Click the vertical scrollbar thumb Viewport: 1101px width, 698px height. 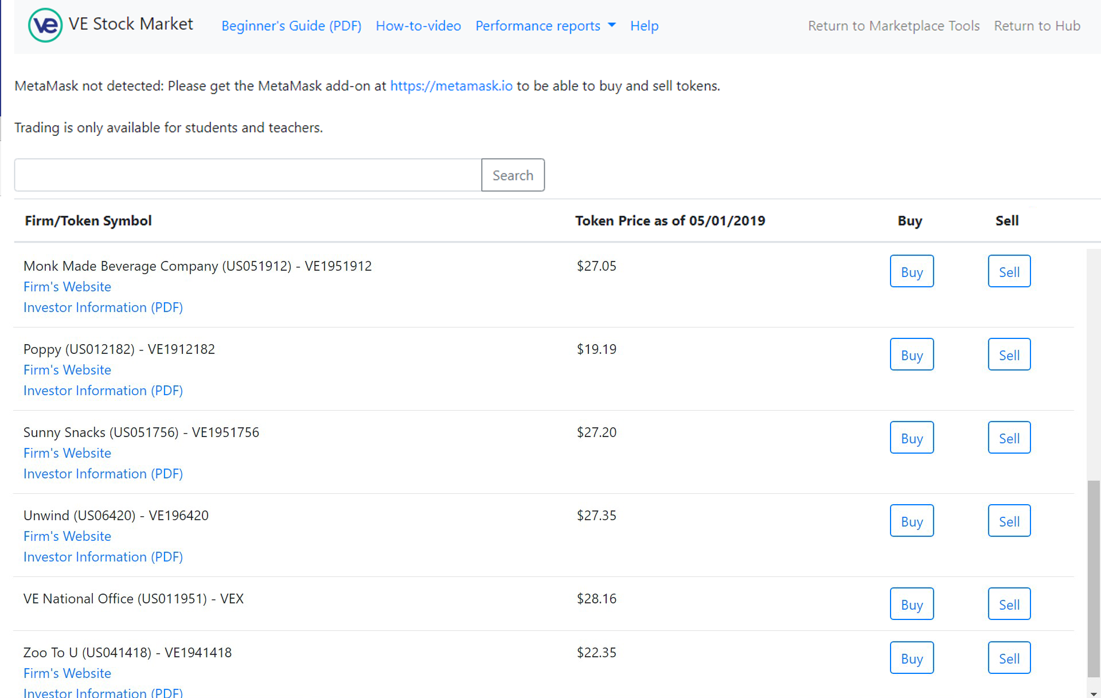[1094, 579]
